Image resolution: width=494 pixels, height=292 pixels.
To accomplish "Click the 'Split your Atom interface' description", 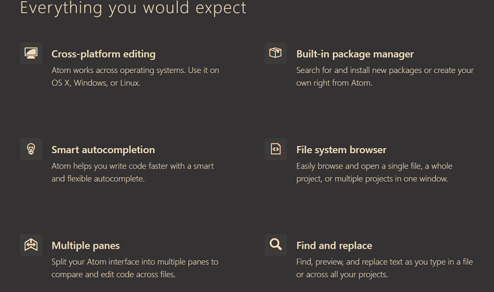I will (135, 268).
